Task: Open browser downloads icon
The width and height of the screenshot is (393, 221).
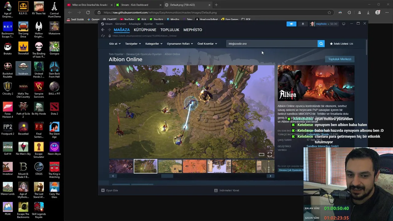Action: pyautogui.click(x=368, y=13)
